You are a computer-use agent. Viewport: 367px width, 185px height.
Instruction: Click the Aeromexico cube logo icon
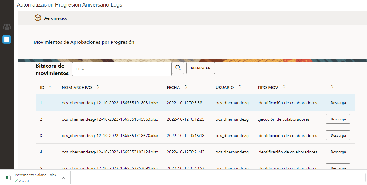click(38, 18)
